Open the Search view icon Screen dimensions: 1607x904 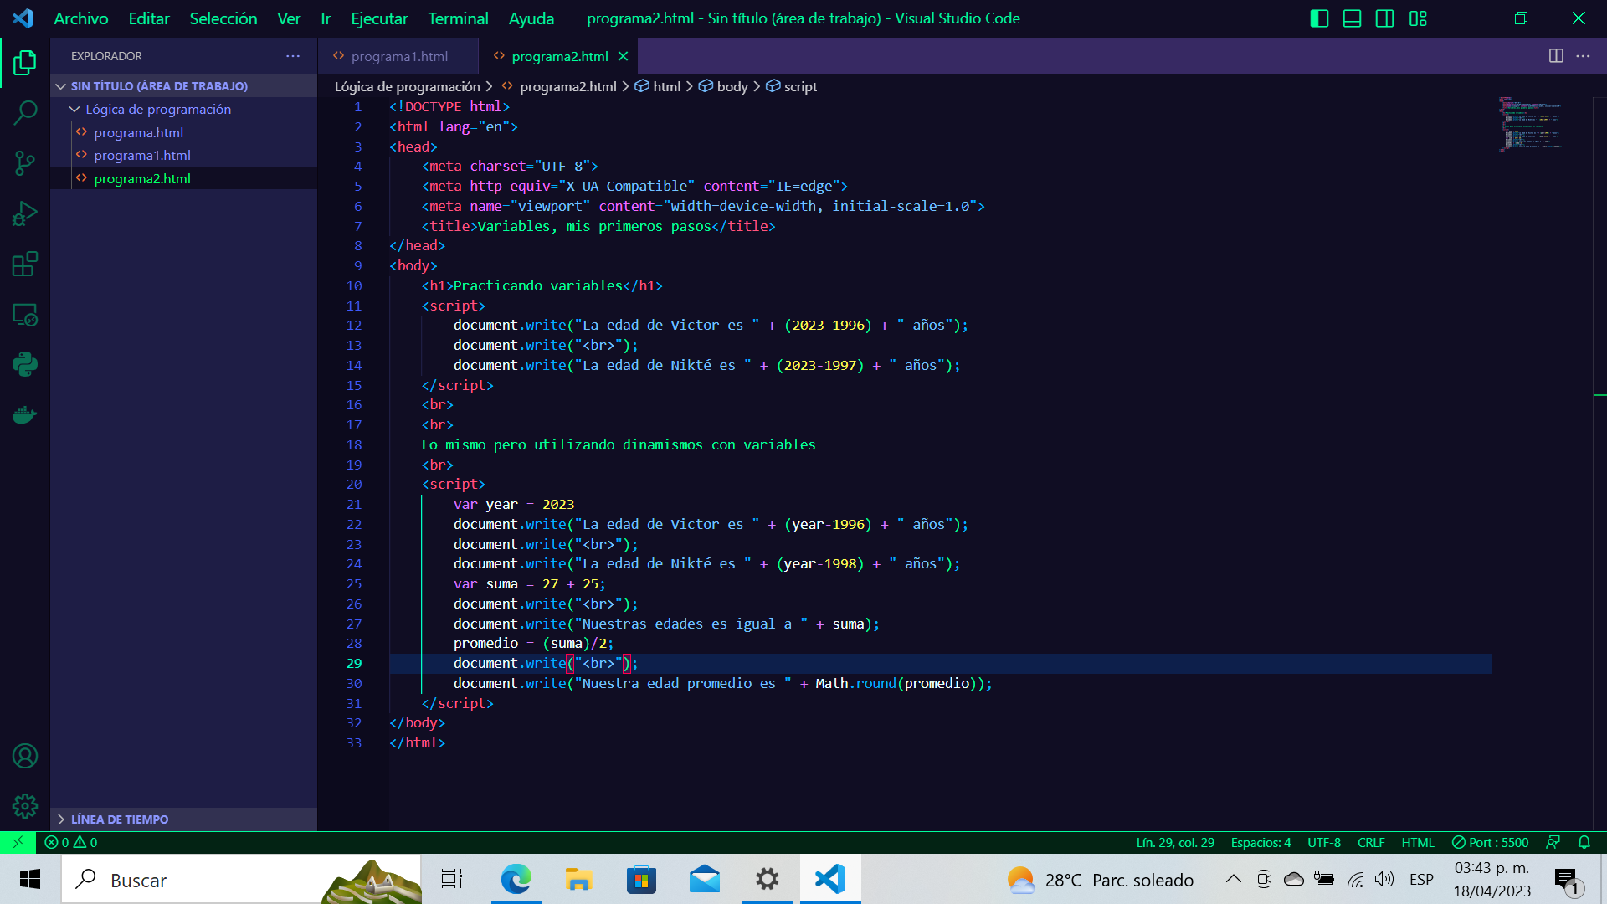point(25,113)
